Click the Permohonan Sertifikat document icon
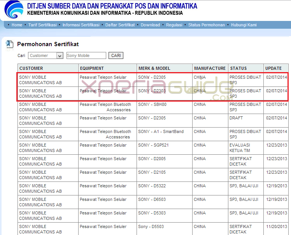Image resolution: width=291 pixels, height=235 pixels. click(x=9, y=45)
